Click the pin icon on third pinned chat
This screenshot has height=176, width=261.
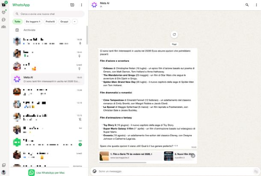coord(80,69)
